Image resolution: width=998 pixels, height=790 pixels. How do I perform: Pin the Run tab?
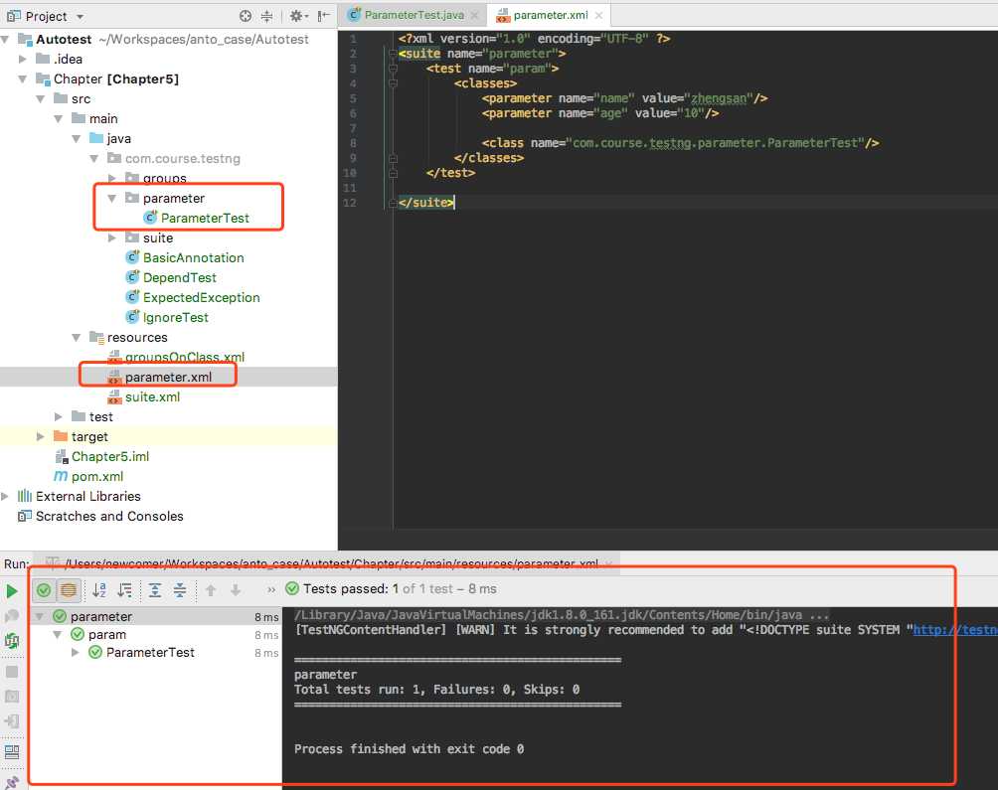[x=12, y=782]
